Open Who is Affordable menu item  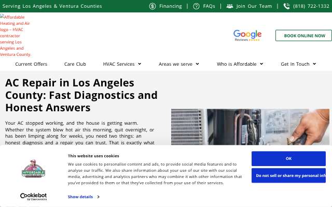237,64
